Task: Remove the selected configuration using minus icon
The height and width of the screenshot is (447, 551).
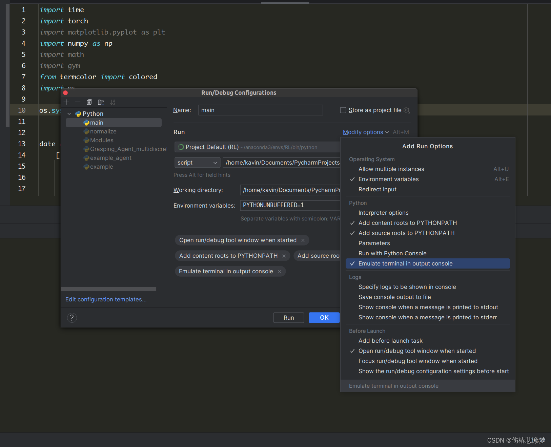Action: [78, 102]
